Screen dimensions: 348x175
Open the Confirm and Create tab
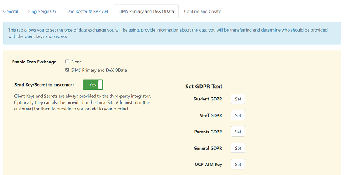(202, 11)
